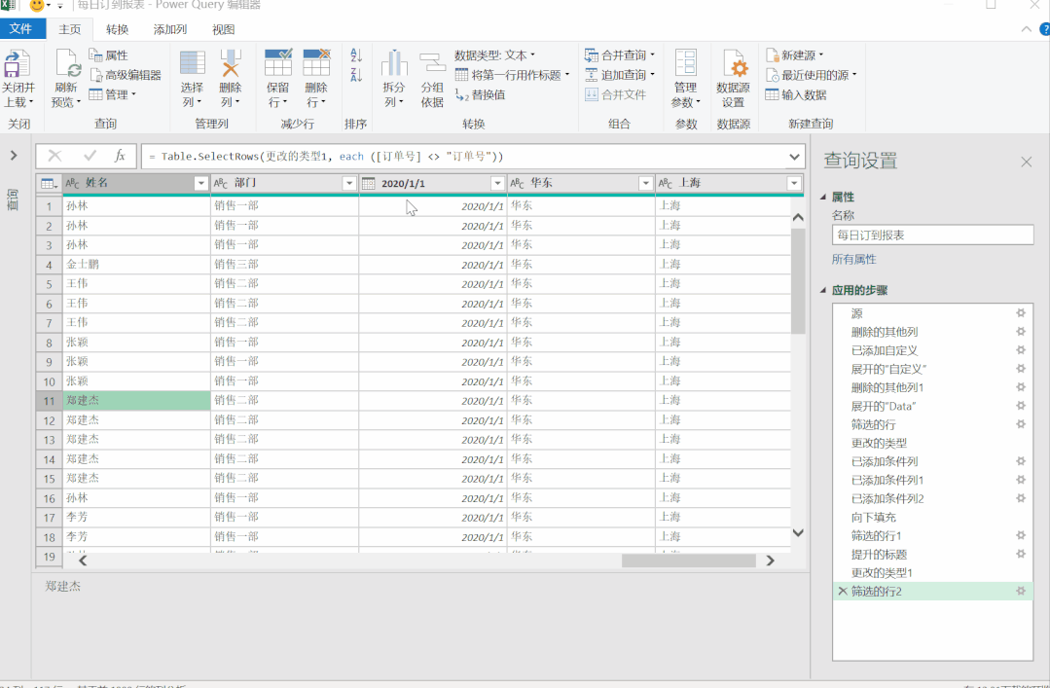Open settings gear for step 筛选的行1
The height and width of the screenshot is (688, 1050).
pyautogui.click(x=1021, y=535)
